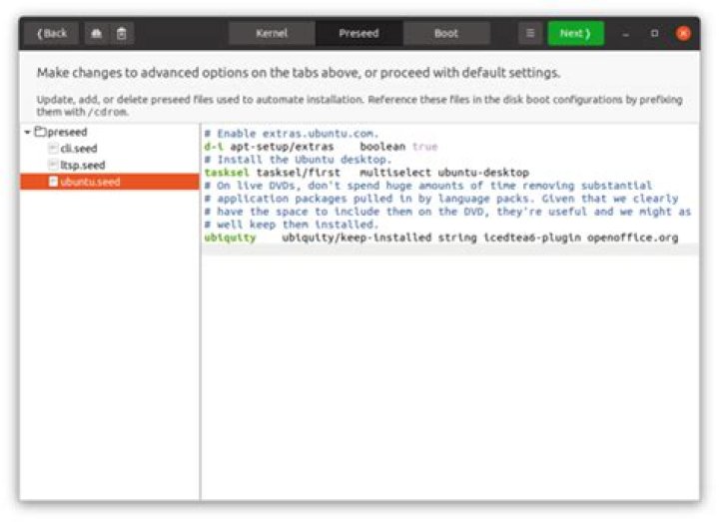The width and height of the screenshot is (719, 522).
Task: Go to the previous step with Back
Action: click(51, 34)
